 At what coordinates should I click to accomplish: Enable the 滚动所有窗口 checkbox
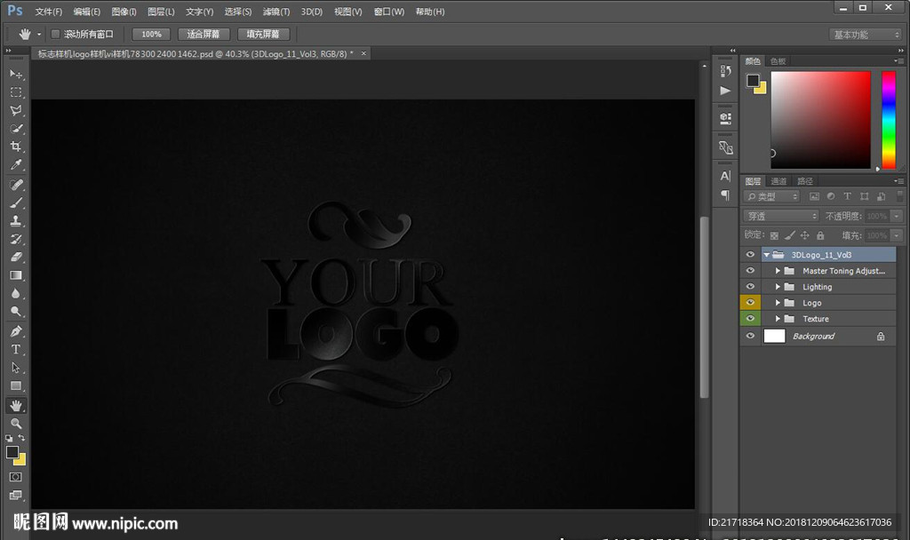point(56,35)
